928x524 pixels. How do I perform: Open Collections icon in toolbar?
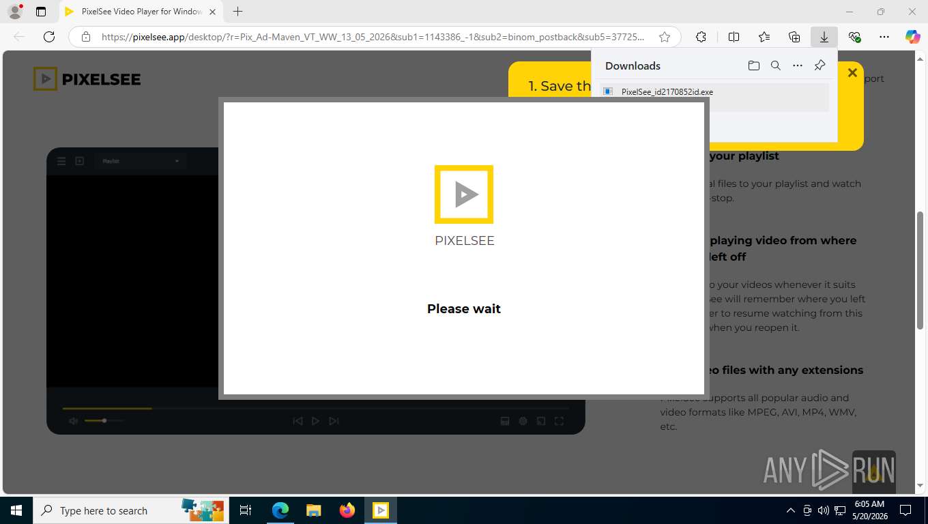pyautogui.click(x=794, y=37)
